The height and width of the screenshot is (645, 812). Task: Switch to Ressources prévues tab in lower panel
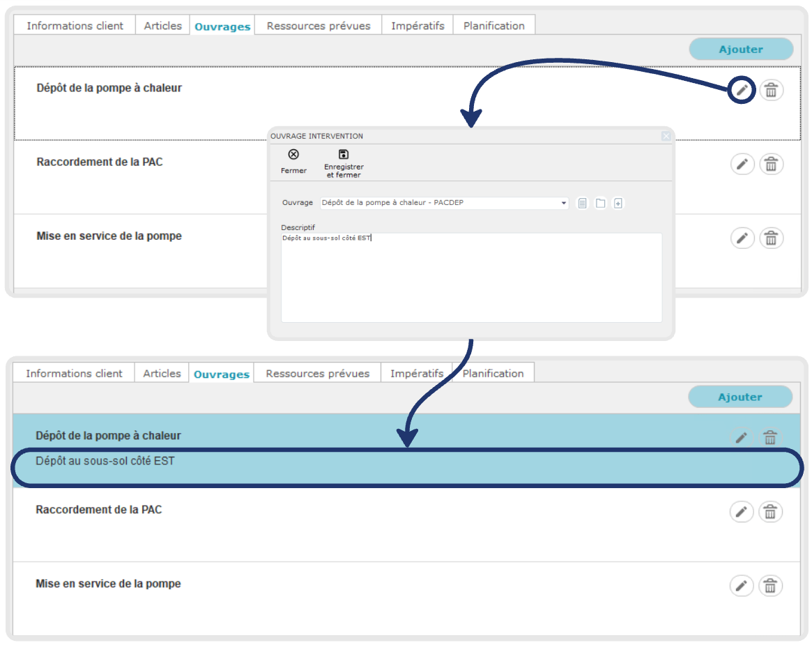tap(318, 374)
